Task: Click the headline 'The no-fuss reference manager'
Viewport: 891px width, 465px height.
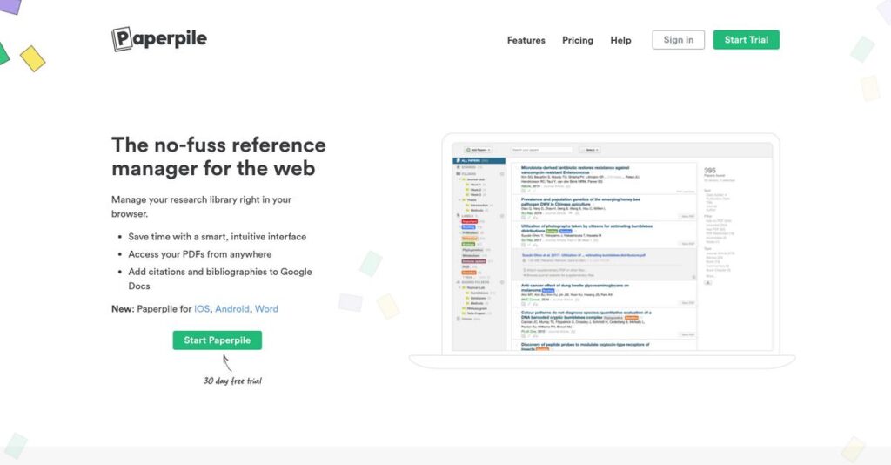Action: (x=218, y=157)
